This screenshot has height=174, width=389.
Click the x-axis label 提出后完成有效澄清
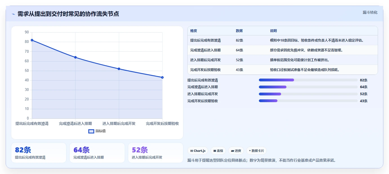[32, 123]
